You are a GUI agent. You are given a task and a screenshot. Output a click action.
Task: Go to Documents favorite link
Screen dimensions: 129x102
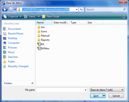point(14,29)
